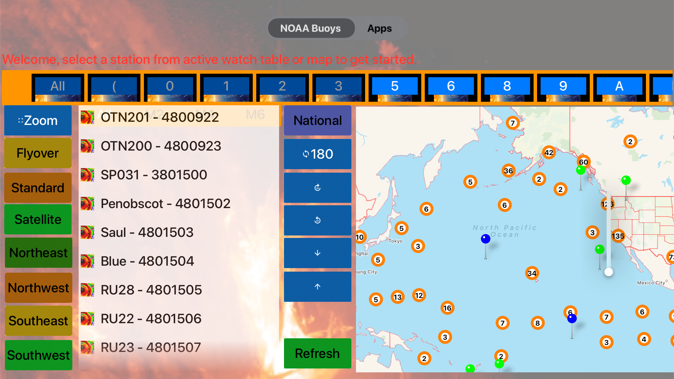Select the '5' filter tile
This screenshot has width=674, height=379.
(x=395, y=88)
